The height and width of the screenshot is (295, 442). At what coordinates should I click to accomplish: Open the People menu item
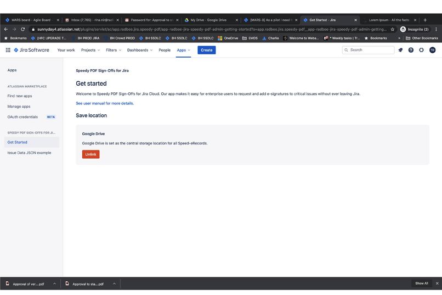(165, 50)
